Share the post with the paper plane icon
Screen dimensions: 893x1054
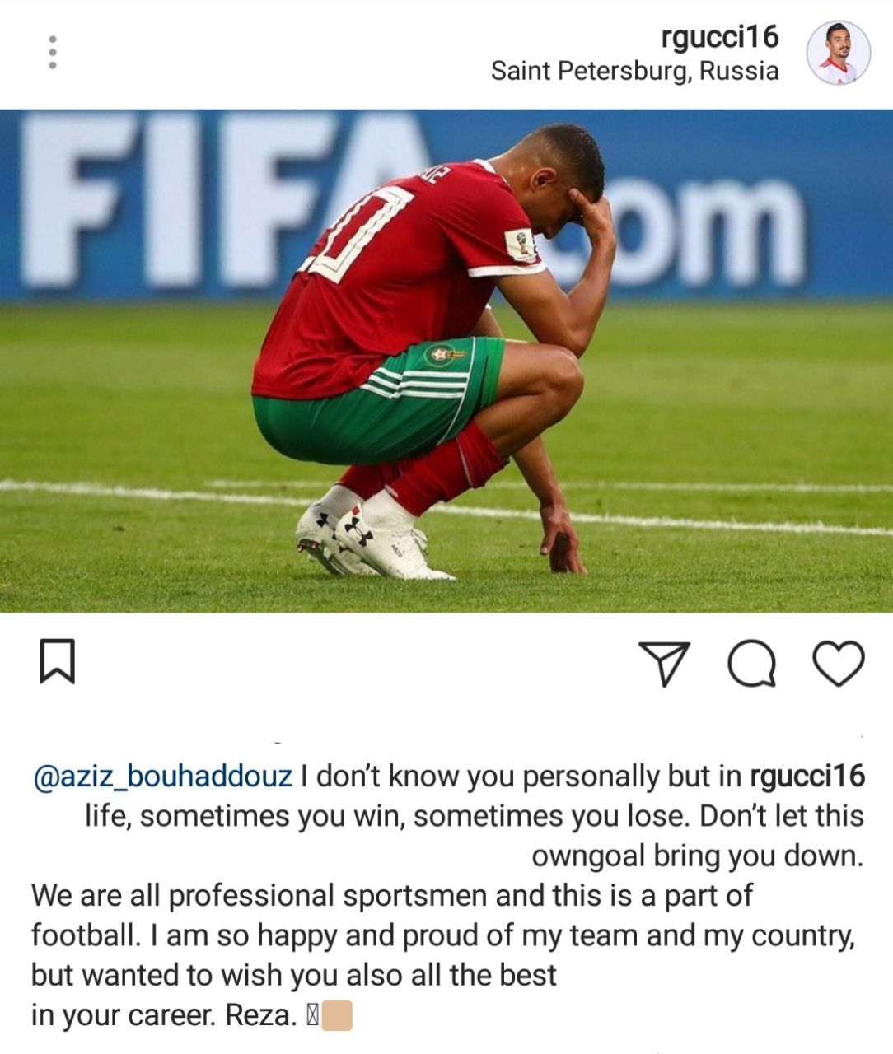pyautogui.click(x=664, y=665)
